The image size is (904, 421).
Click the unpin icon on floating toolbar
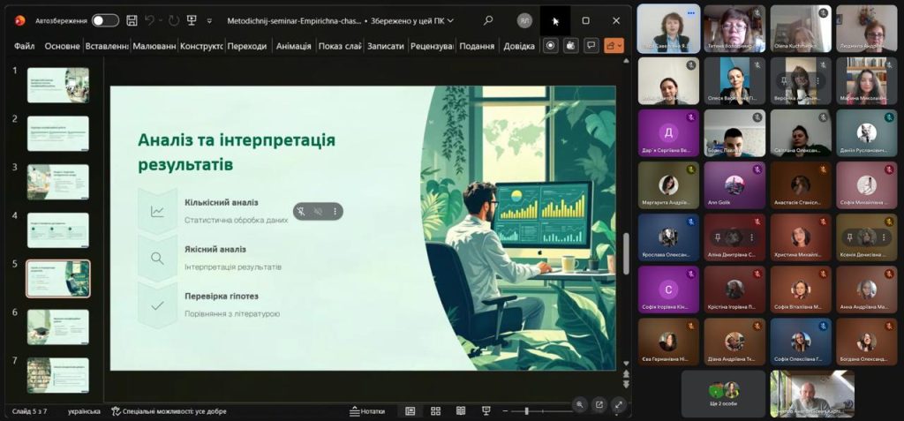(x=302, y=211)
